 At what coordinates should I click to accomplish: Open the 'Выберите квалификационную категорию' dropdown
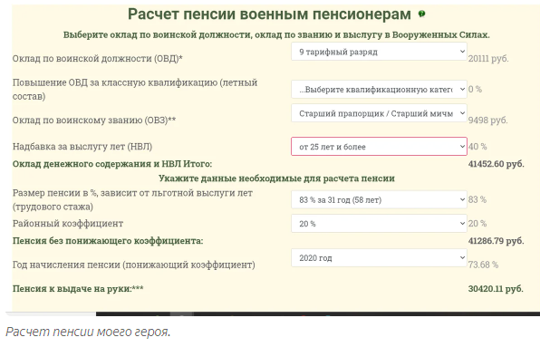coord(379,90)
